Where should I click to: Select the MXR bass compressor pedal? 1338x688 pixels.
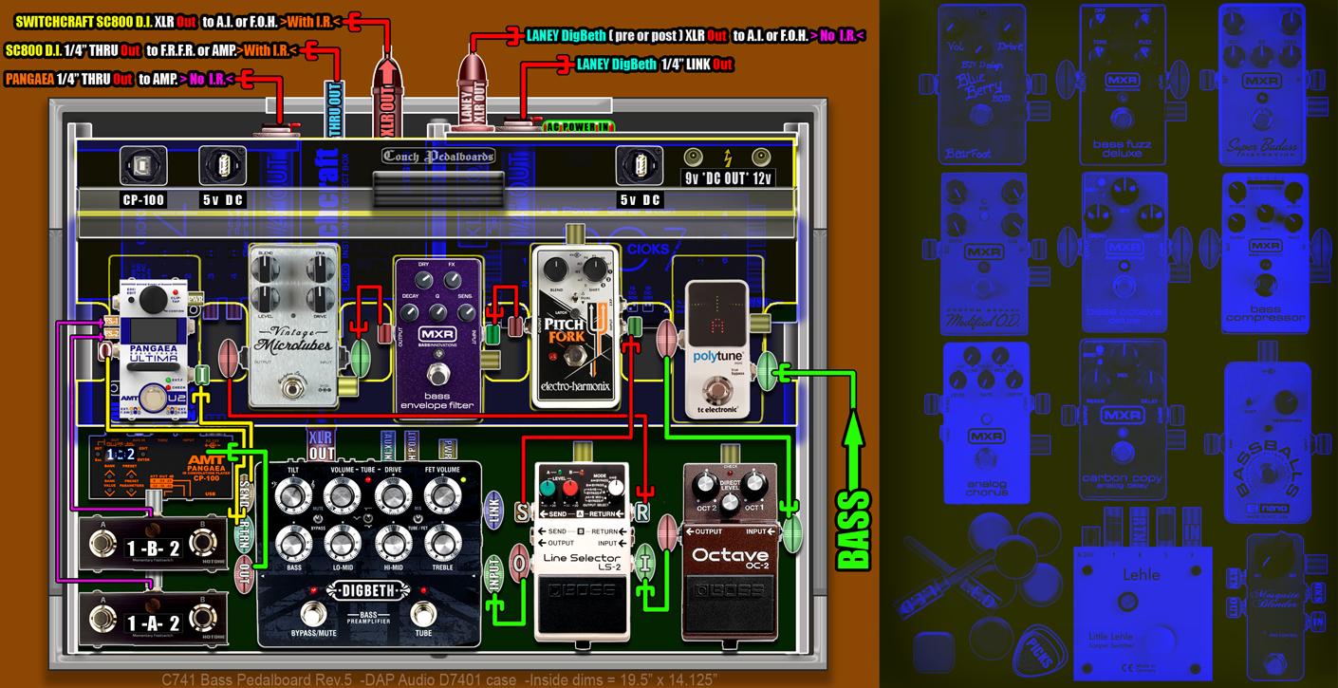[1265, 253]
